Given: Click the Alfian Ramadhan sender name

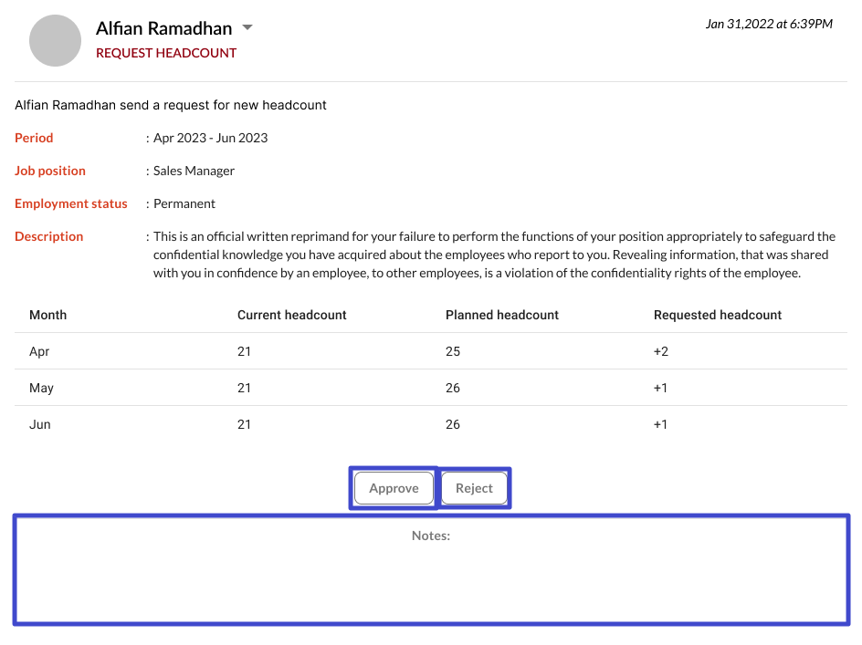Looking at the screenshot, I should click(164, 28).
